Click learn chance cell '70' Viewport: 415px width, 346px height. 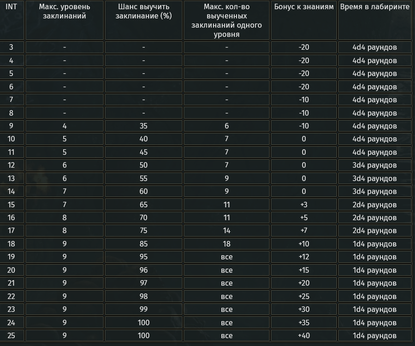click(143, 217)
